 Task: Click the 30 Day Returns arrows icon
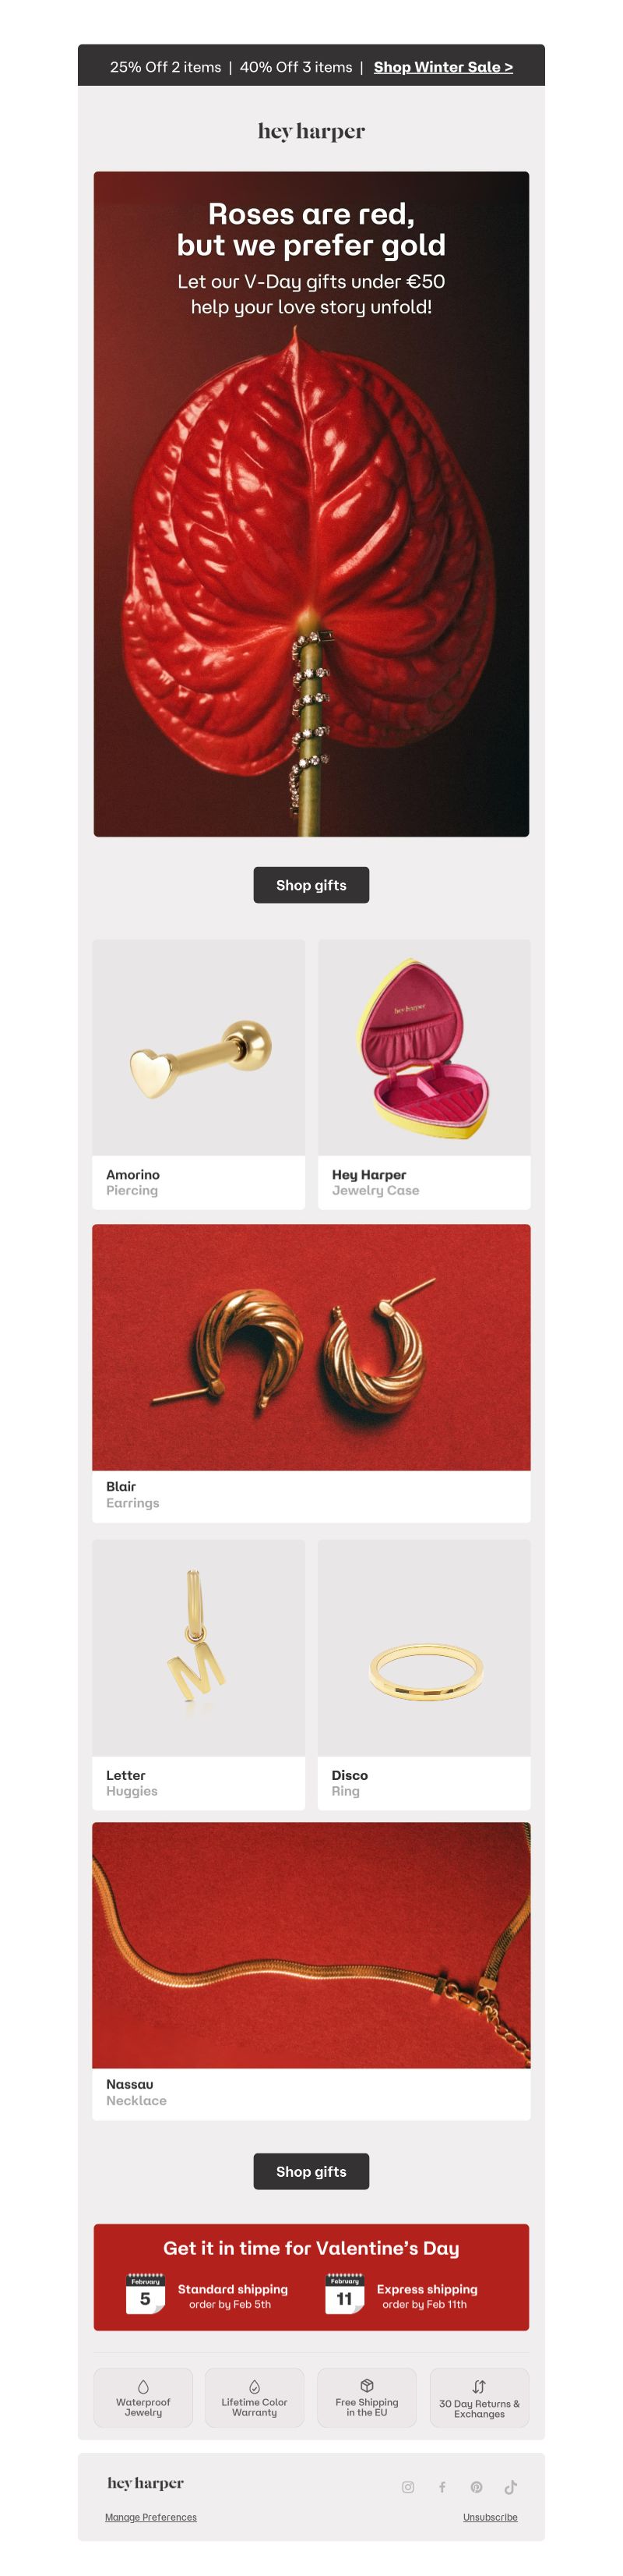click(479, 2386)
